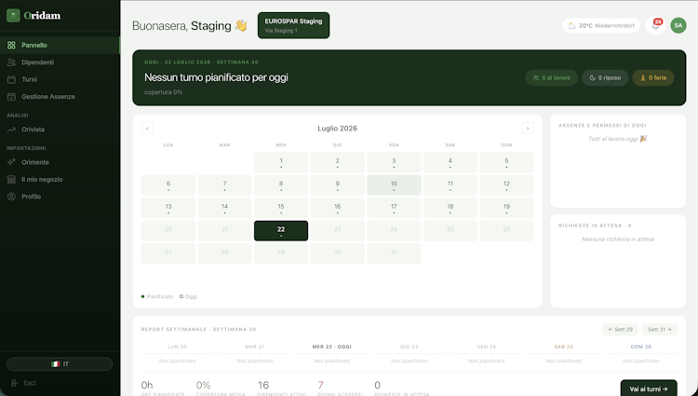Go to next month in calendar

click(x=528, y=129)
